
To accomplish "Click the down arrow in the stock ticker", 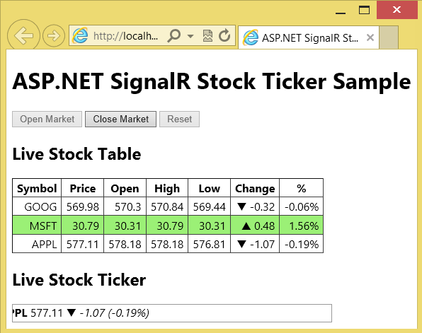I will (72, 312).
